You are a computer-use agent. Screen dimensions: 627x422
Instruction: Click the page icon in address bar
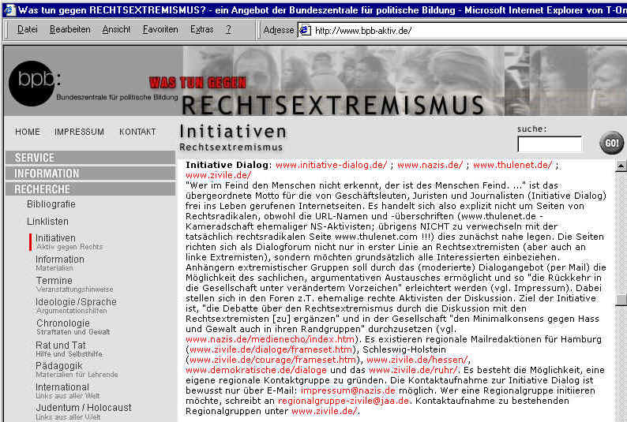pos(305,30)
